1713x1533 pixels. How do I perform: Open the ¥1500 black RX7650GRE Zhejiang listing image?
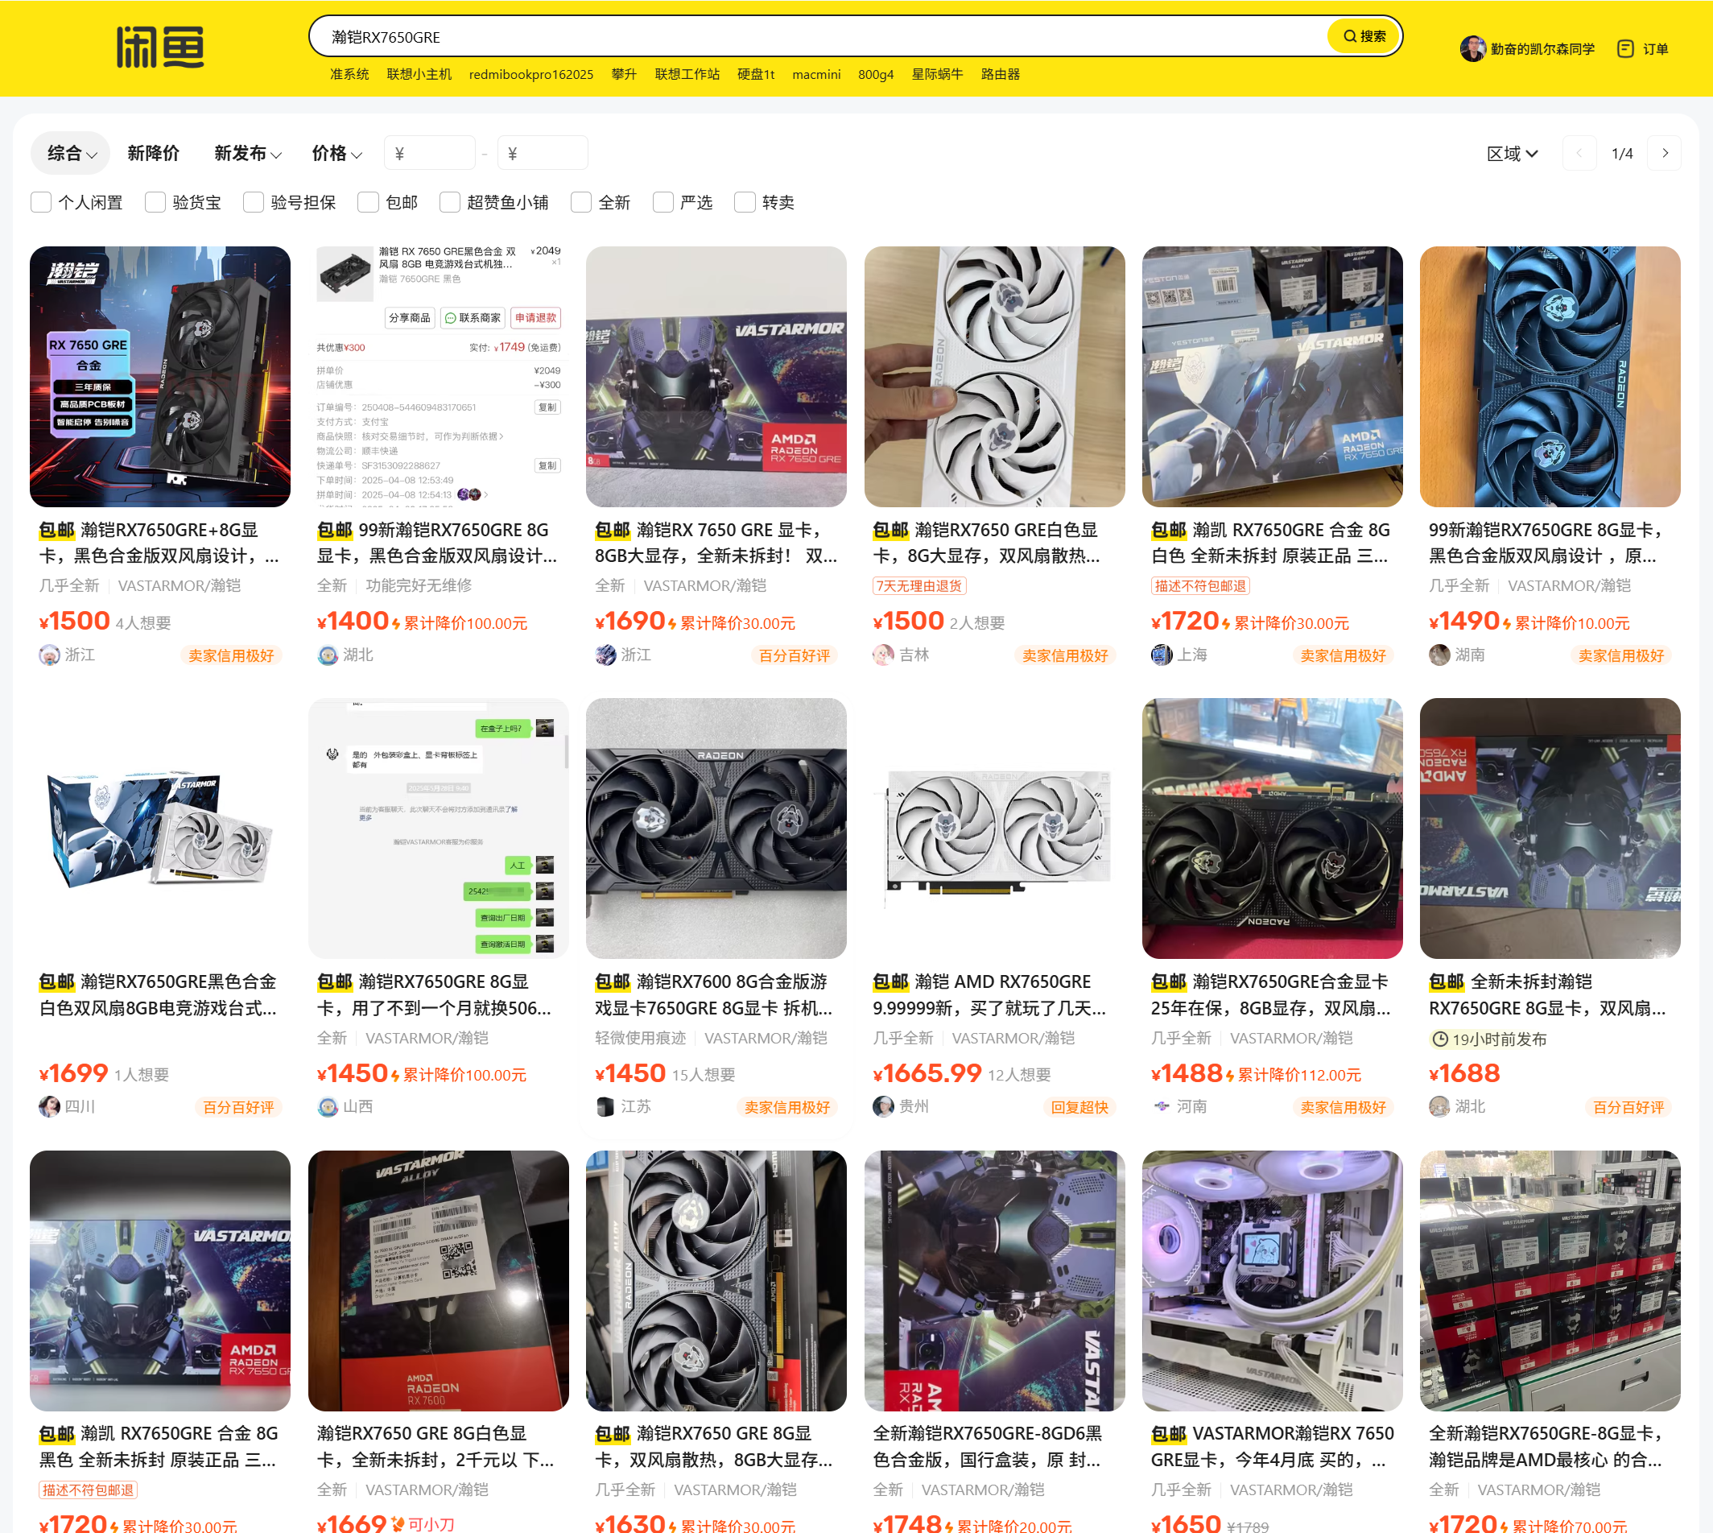[160, 377]
